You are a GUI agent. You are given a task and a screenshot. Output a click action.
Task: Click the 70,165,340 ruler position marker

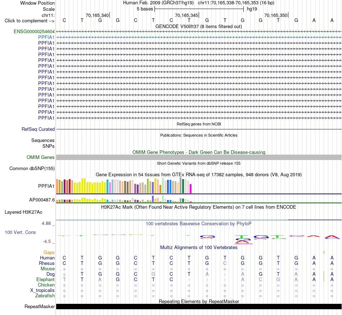pos(98,15)
